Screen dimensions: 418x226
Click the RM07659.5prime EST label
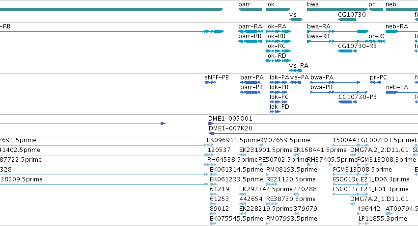point(285,140)
